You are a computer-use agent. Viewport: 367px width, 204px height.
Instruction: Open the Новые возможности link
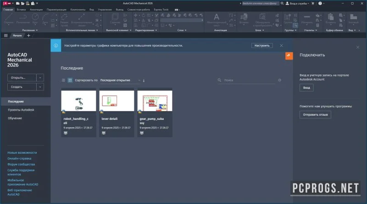[22, 152]
